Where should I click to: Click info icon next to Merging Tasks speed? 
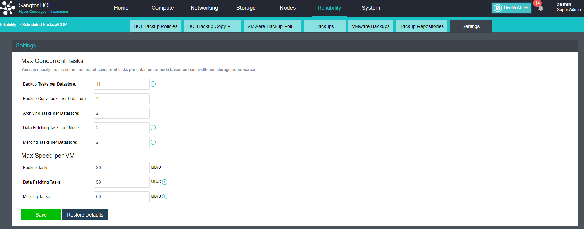[165, 197]
